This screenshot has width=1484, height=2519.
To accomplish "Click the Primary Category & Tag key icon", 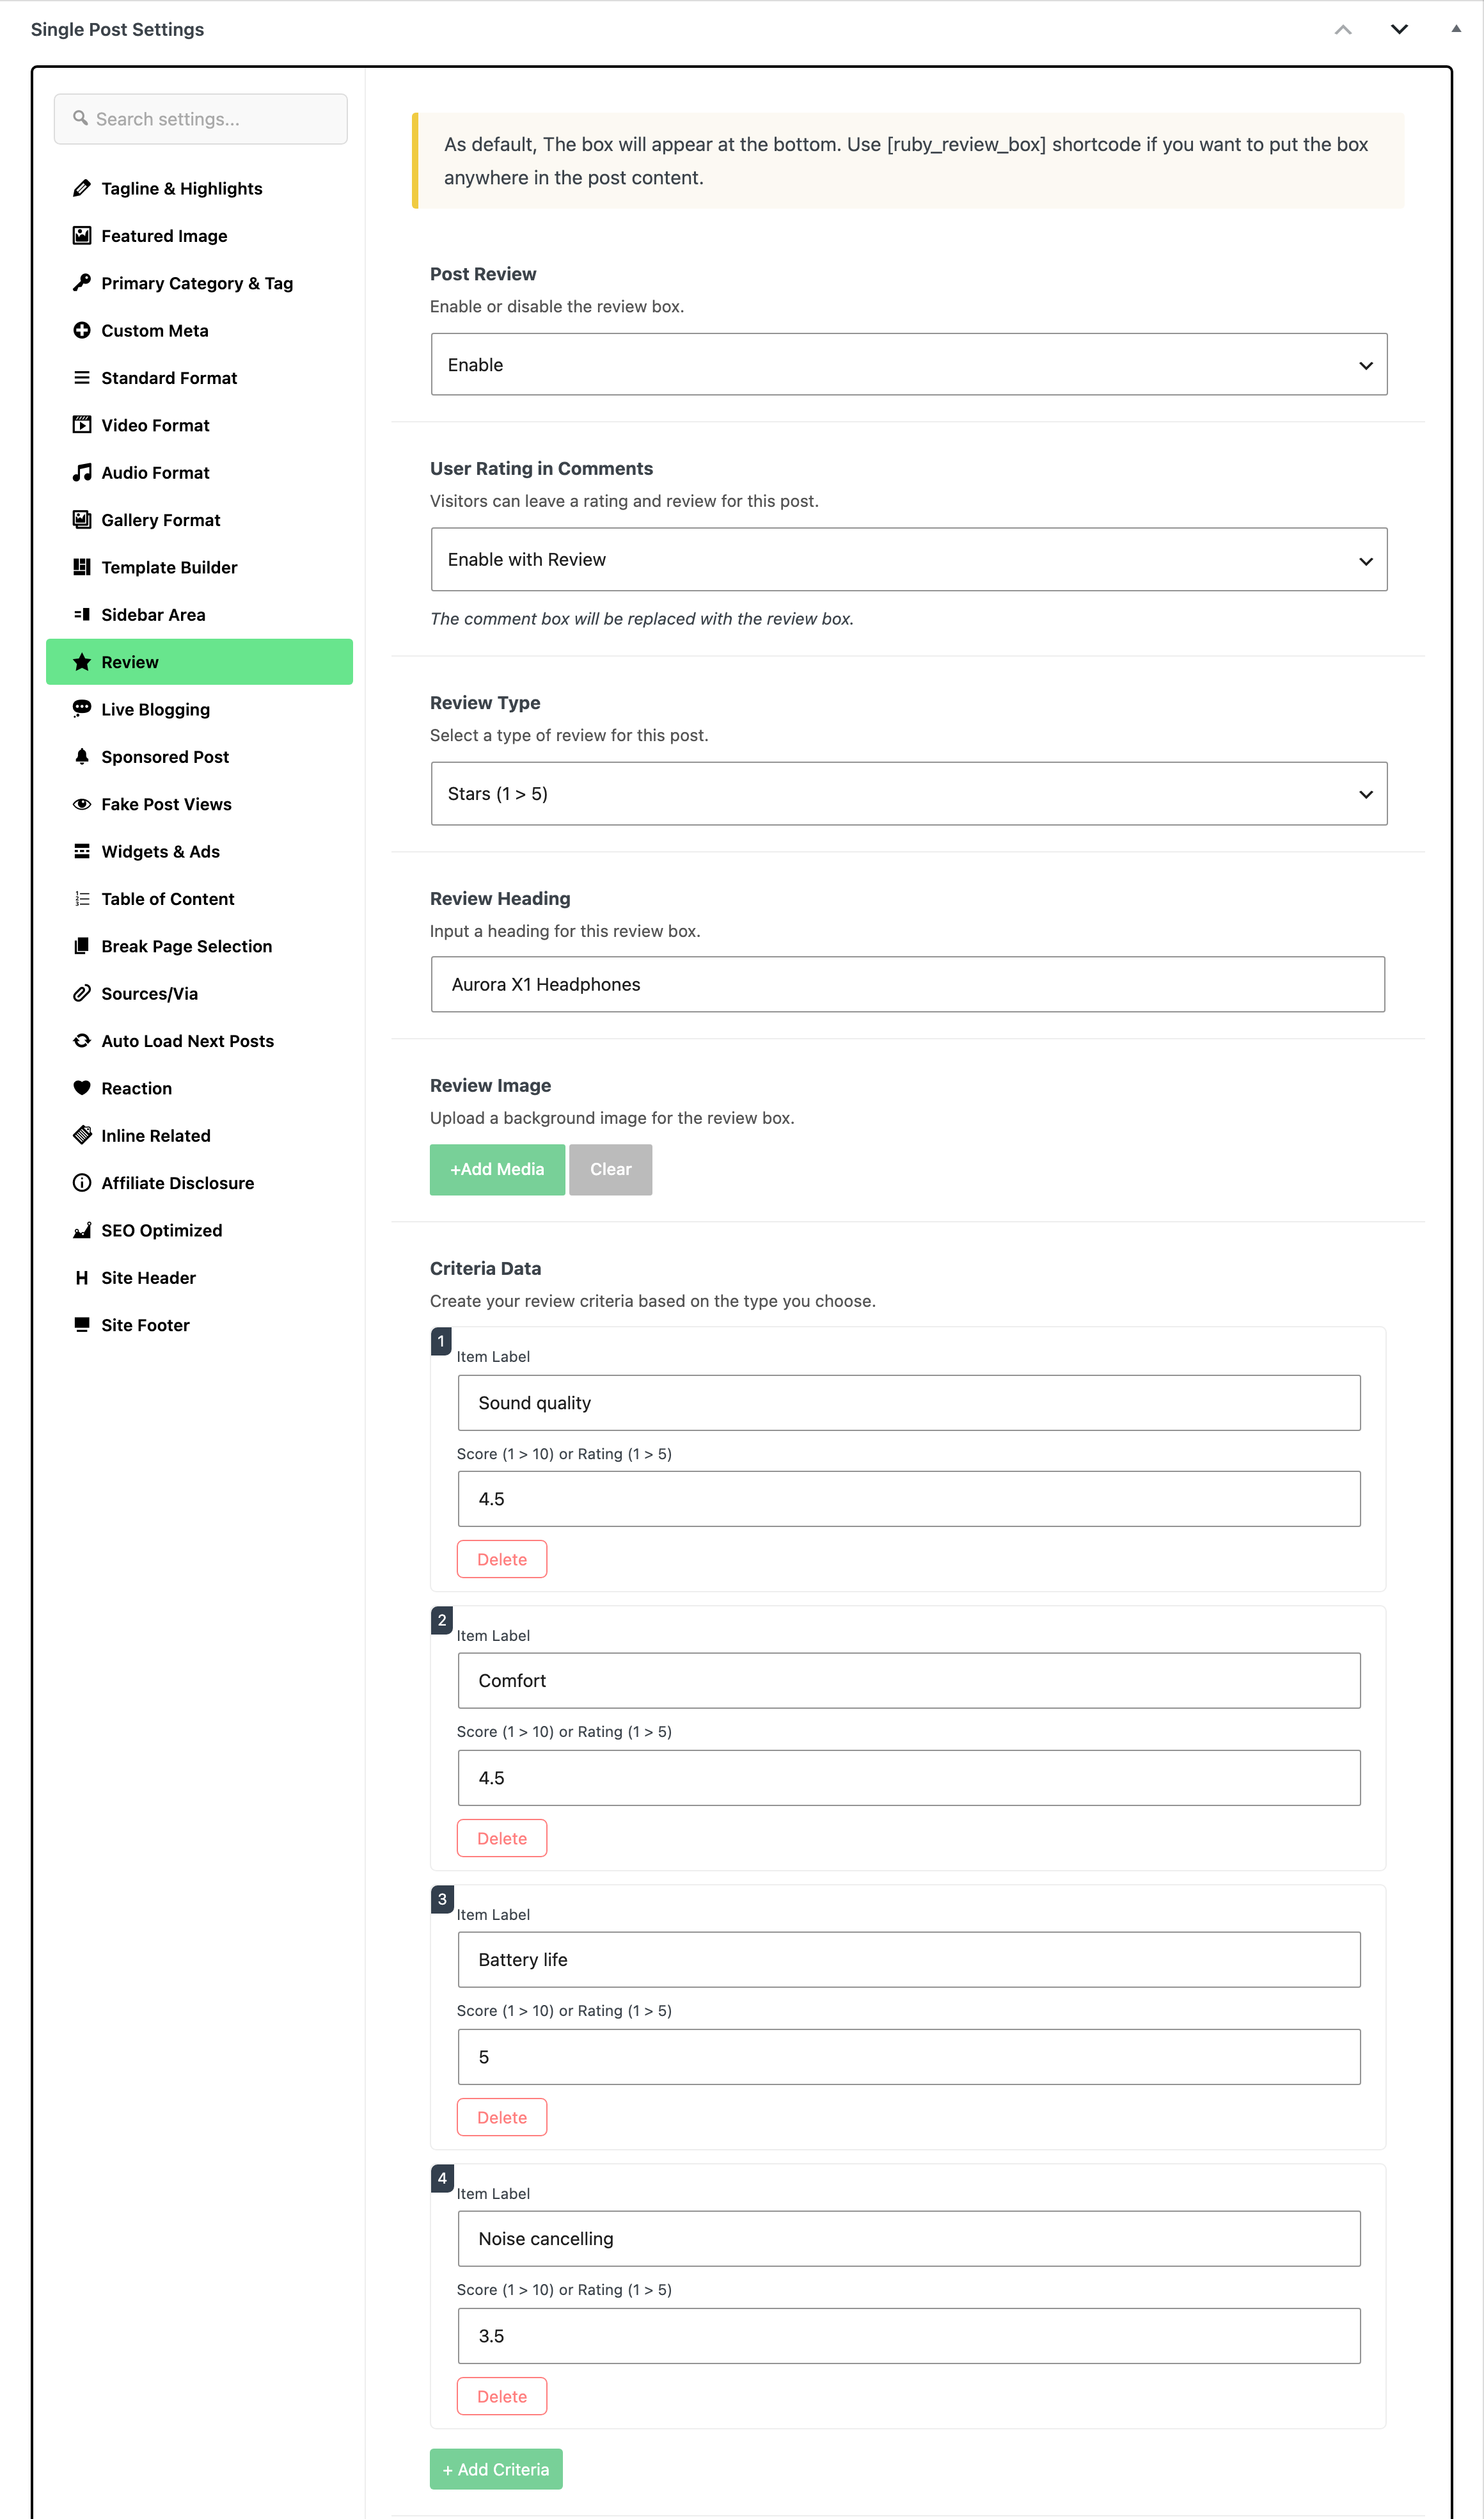I will (x=82, y=283).
